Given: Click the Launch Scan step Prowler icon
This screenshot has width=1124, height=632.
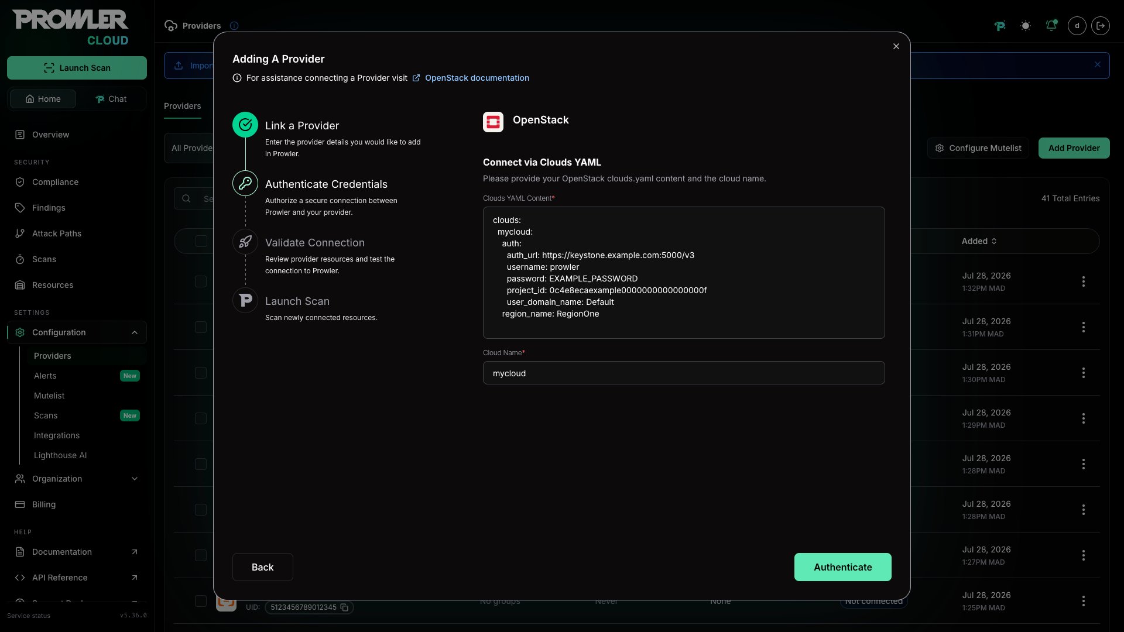Looking at the screenshot, I should [x=245, y=300].
